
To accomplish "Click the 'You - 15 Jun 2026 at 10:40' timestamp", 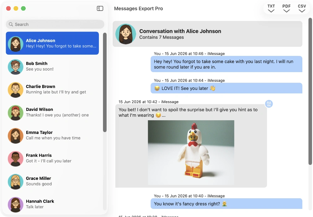I will pyautogui.click(x=189, y=196).
